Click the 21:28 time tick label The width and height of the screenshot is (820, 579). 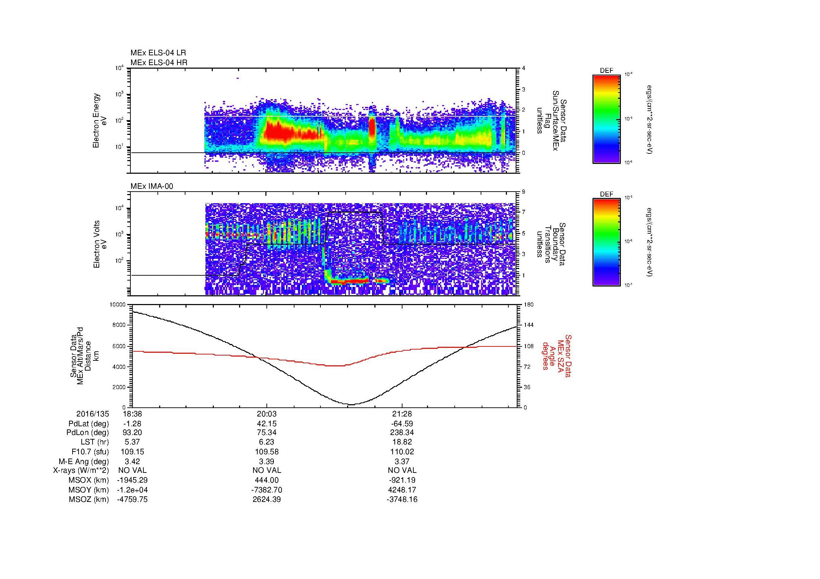[402, 414]
